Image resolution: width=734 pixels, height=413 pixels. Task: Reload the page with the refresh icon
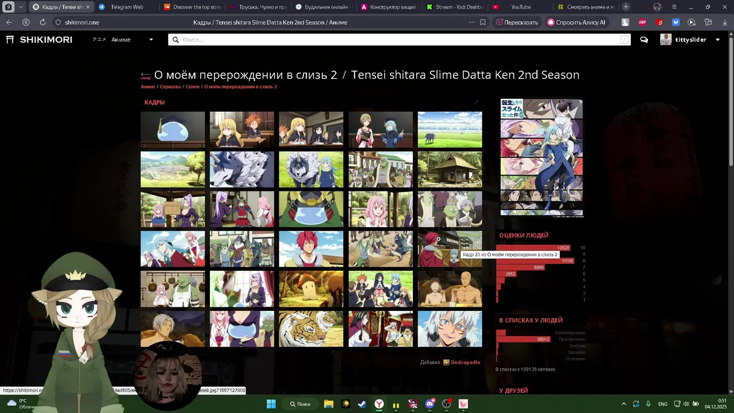pyautogui.click(x=42, y=22)
